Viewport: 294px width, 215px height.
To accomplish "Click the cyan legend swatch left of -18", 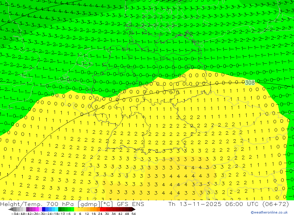I will point(56,209).
